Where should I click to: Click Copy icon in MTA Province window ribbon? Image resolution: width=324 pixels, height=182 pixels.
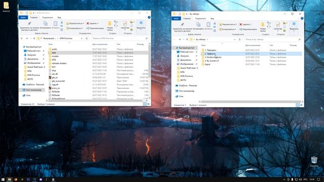click(x=45, y=25)
